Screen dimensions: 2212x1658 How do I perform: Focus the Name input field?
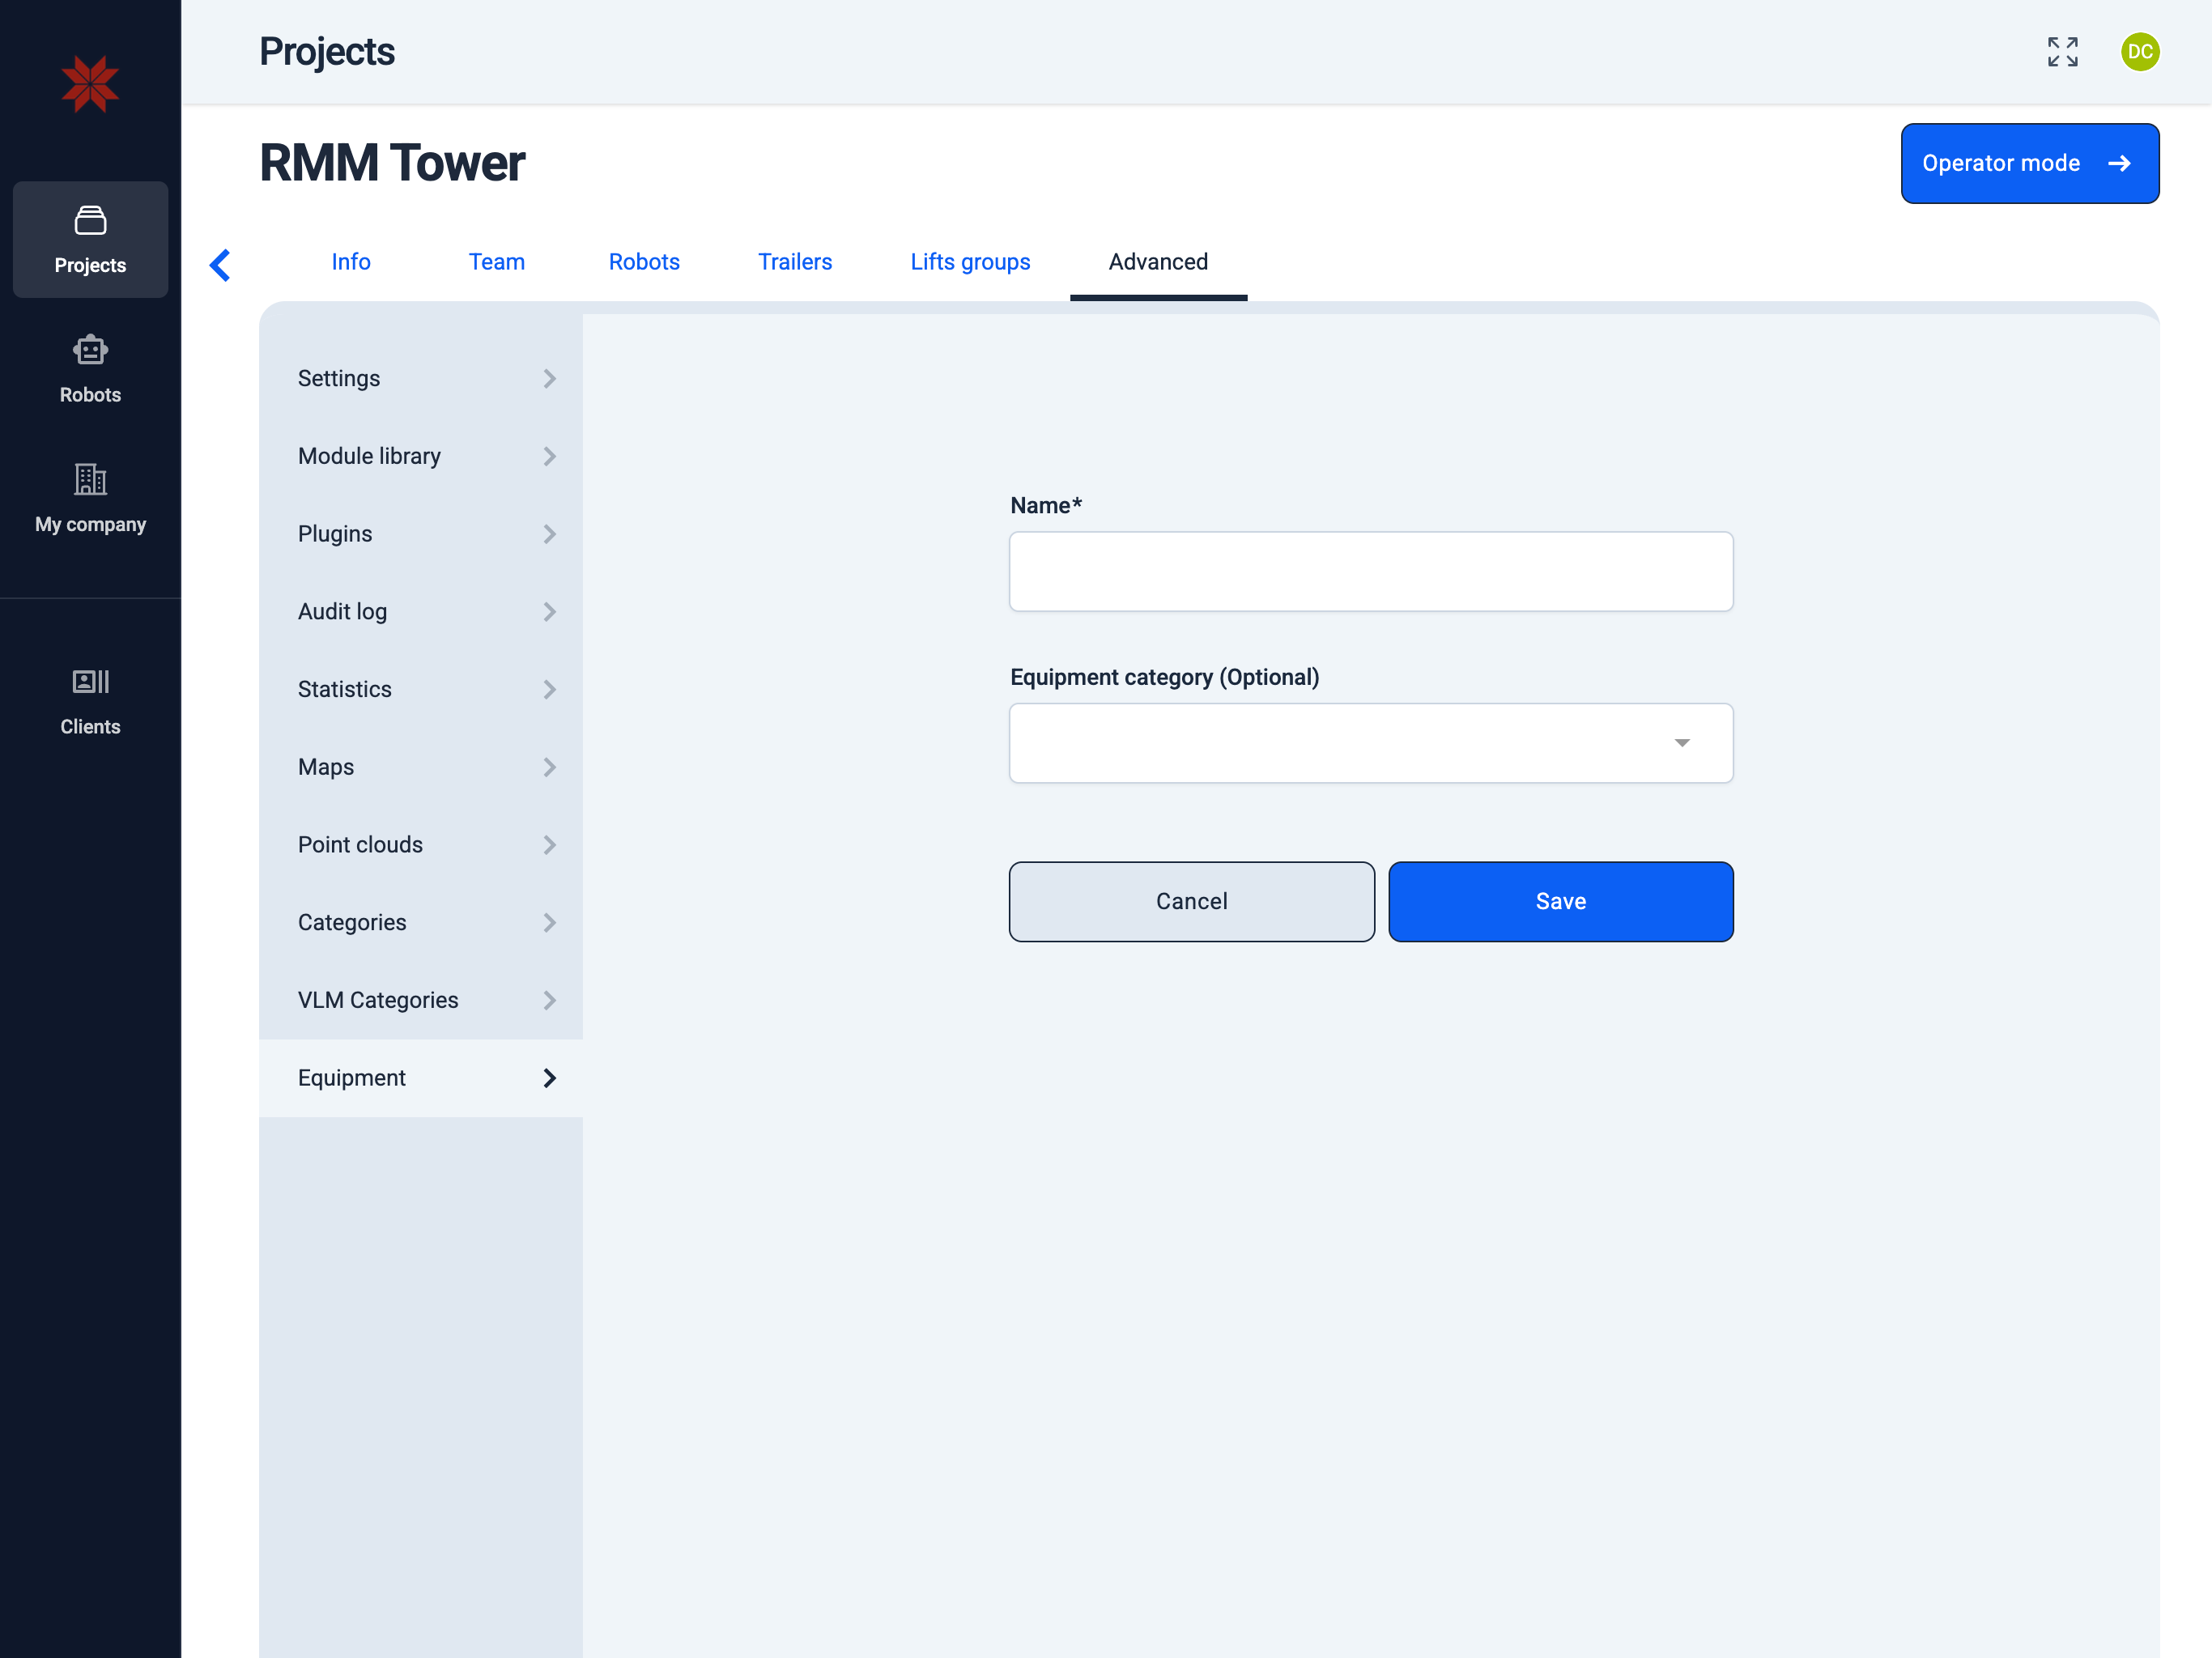(1371, 571)
